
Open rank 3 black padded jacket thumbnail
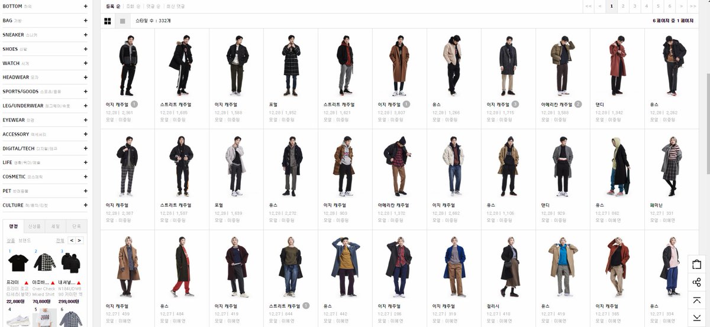[71, 262]
